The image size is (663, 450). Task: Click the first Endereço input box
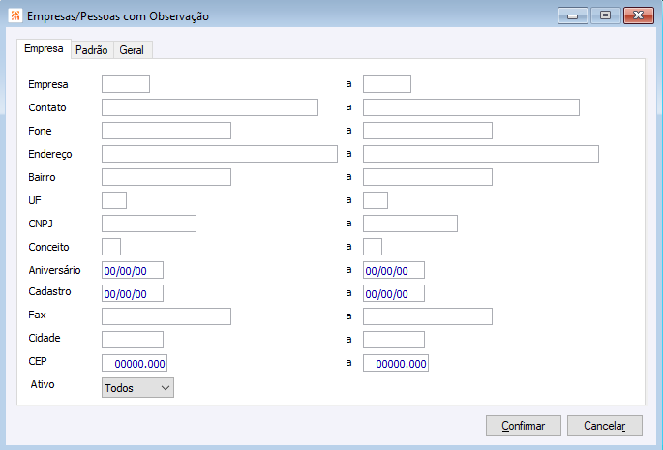click(x=219, y=154)
